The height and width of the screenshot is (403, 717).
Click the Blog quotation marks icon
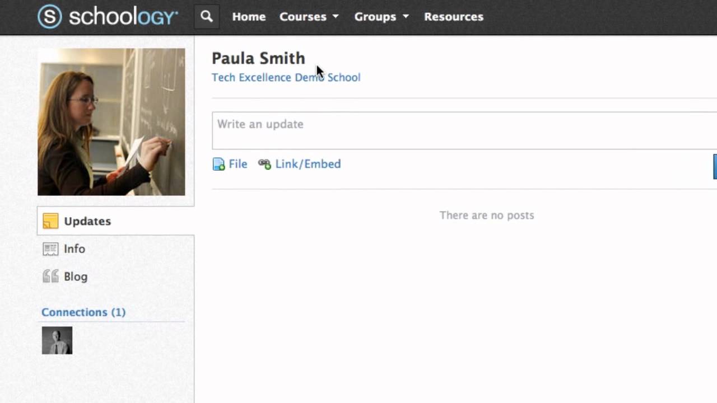coord(50,277)
